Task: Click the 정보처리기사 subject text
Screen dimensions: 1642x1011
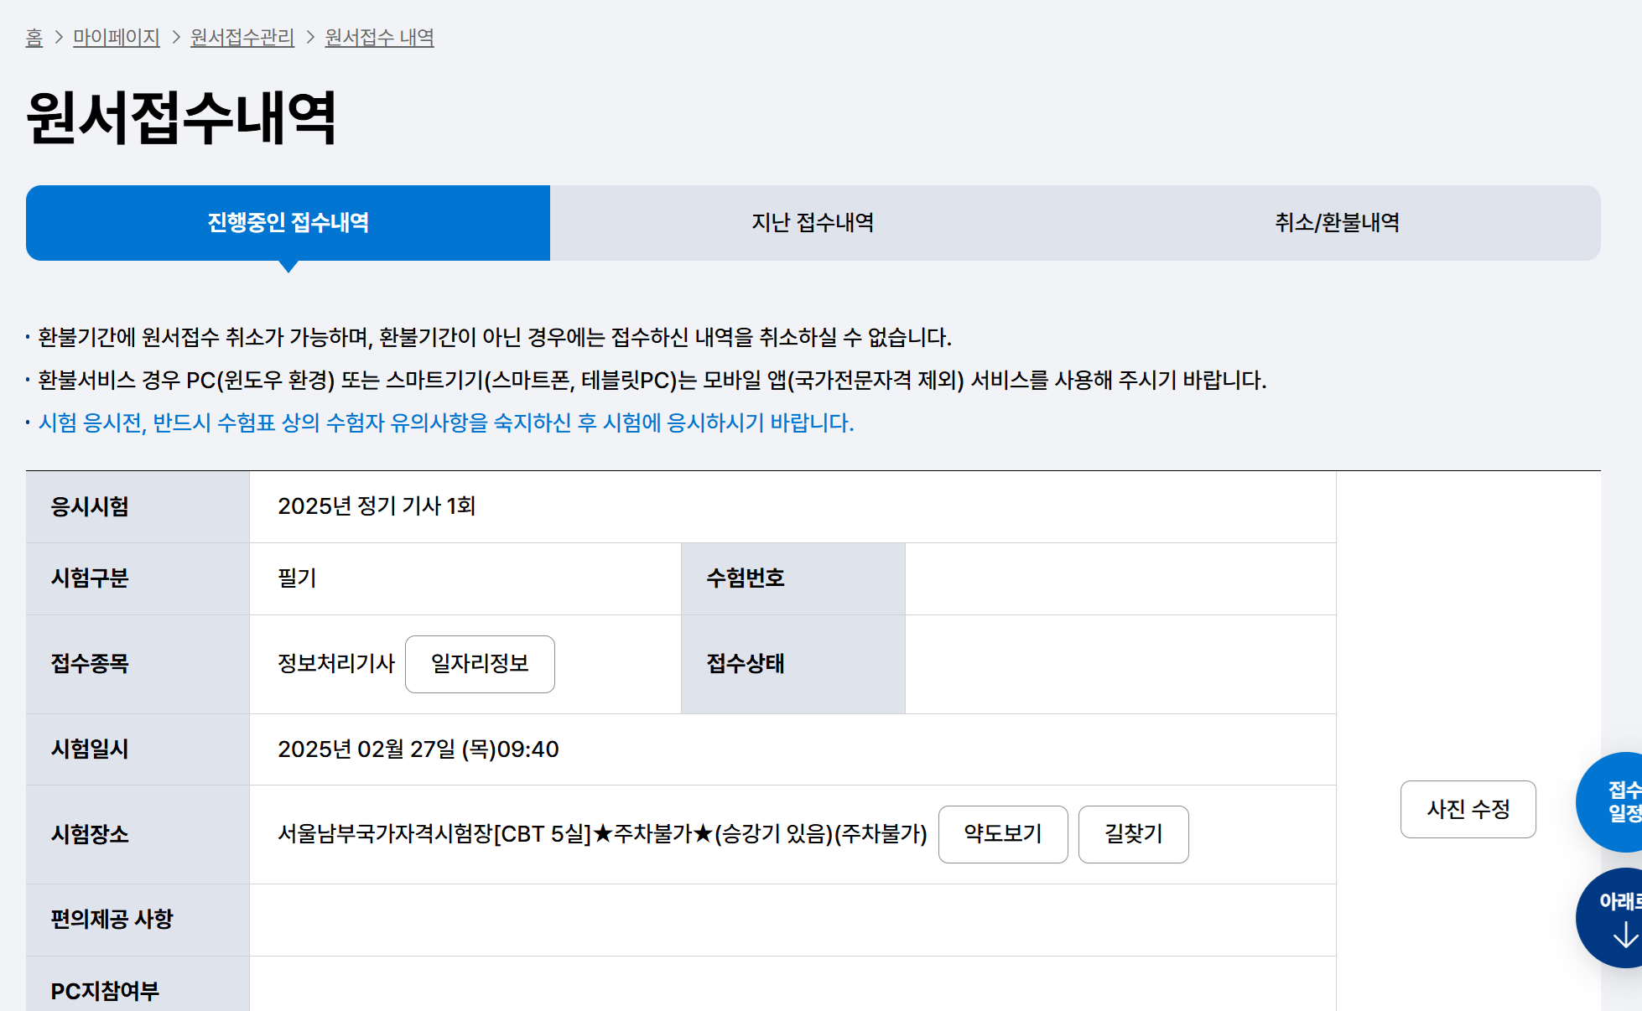Action: tap(335, 664)
